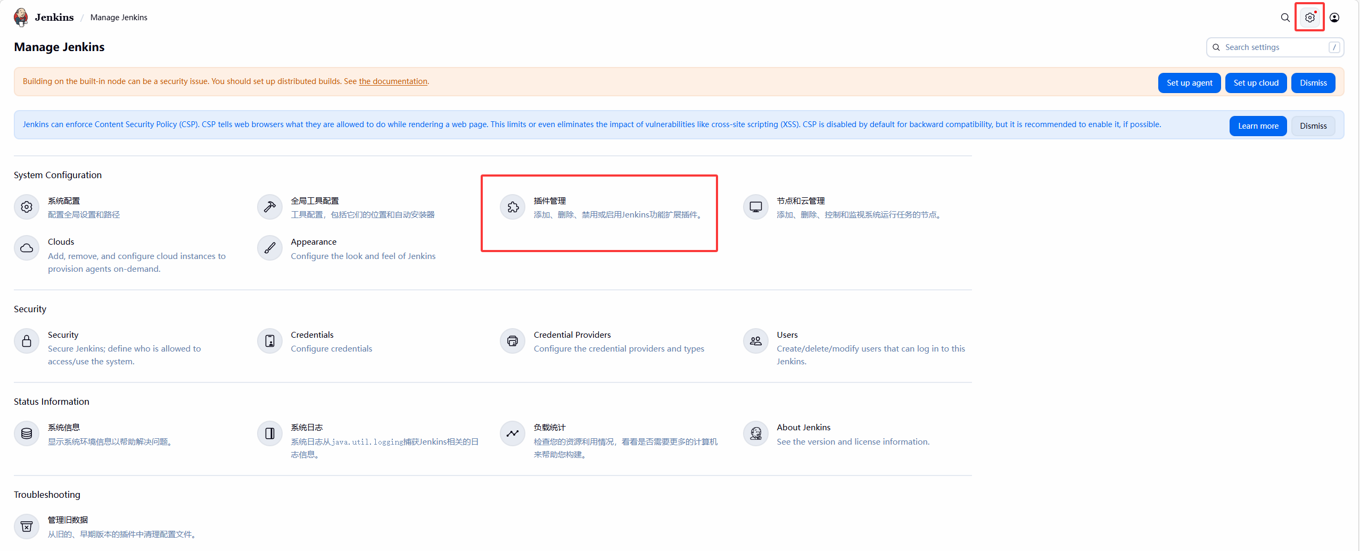Go to the Jenkins home breadcrumb text
This screenshot has width=1360, height=551.
[x=54, y=18]
